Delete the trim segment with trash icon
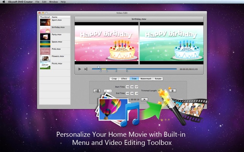244x152 pixels. click(x=172, y=91)
